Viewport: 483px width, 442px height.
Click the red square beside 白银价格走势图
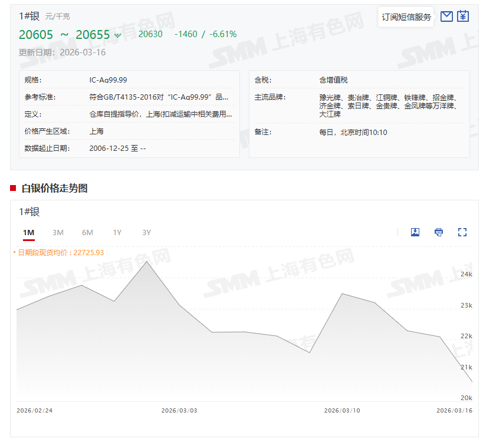point(13,188)
